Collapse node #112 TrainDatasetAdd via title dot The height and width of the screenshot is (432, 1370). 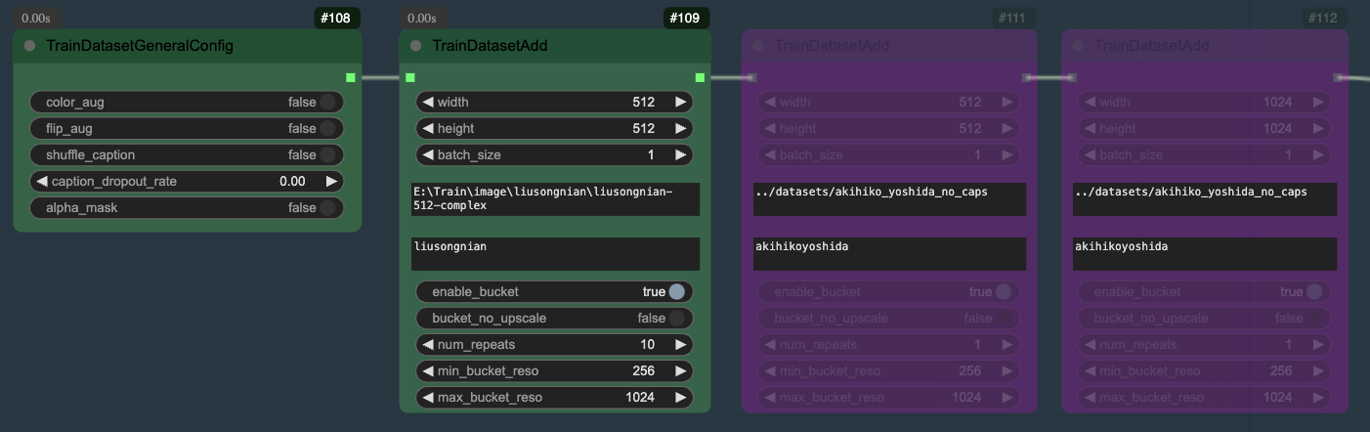point(1079,46)
